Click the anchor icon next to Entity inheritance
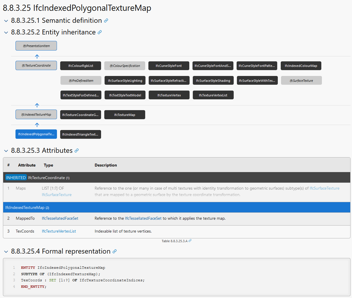Image resolution: width=352 pixels, height=298 pixels. (100, 32)
